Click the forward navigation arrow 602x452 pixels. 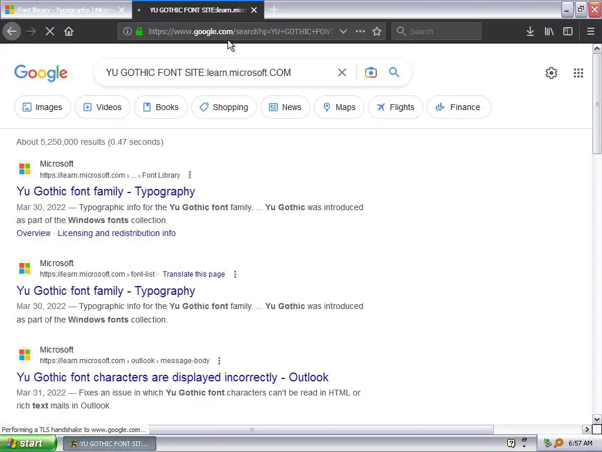click(31, 31)
